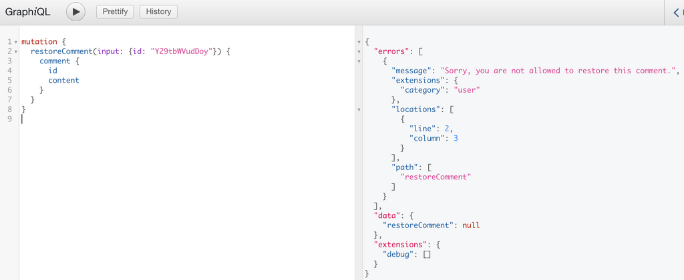Collapse the mutation block on line 1
Image resolution: width=684 pixels, height=280 pixels.
pos(16,42)
